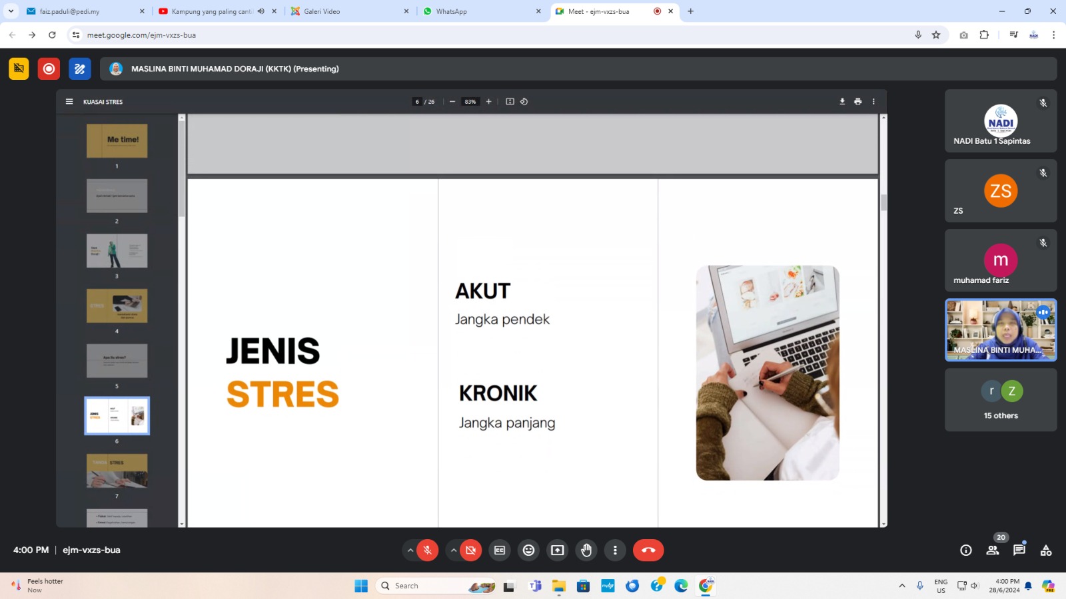
Task: Open meeting details info icon
Action: point(965,550)
